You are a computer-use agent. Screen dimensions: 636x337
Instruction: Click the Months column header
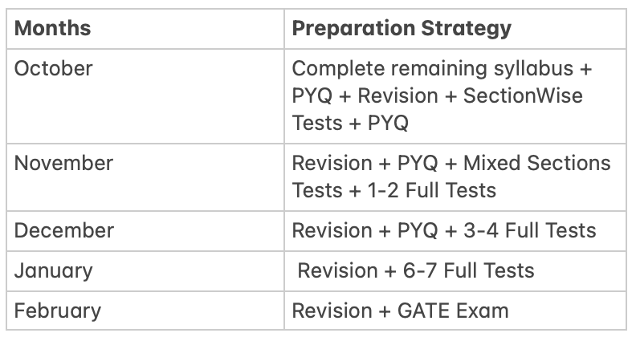coord(53,29)
